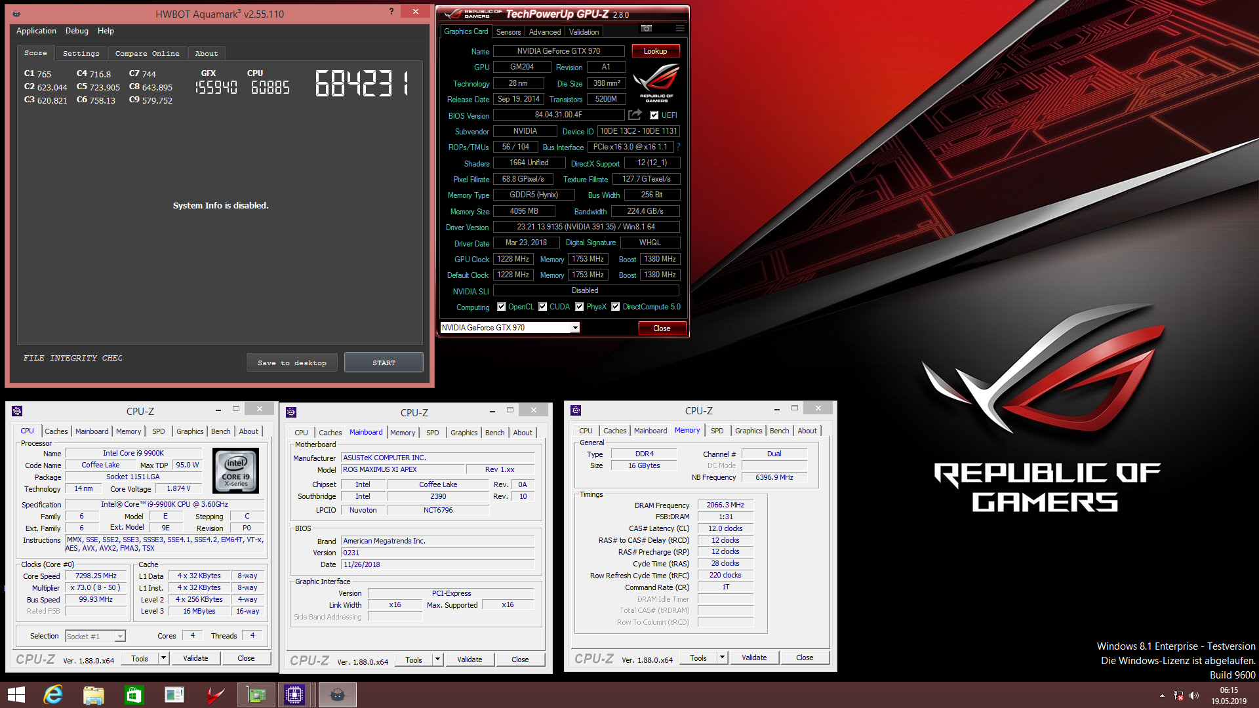Open File Explorer from the taskbar

[94, 695]
